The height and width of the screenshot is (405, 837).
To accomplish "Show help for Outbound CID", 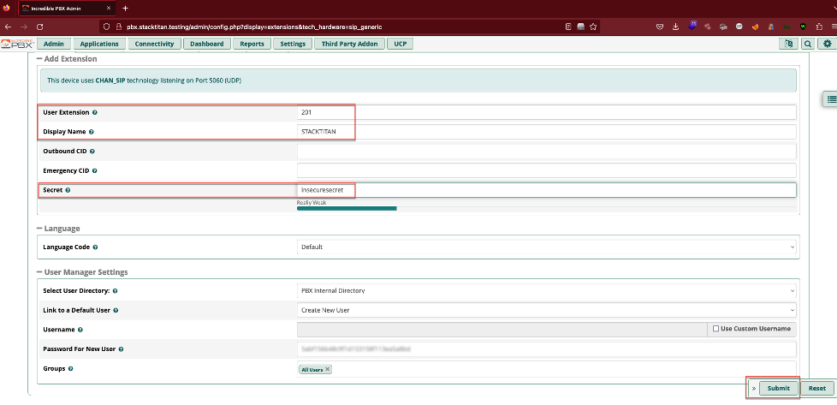I will [x=92, y=152].
